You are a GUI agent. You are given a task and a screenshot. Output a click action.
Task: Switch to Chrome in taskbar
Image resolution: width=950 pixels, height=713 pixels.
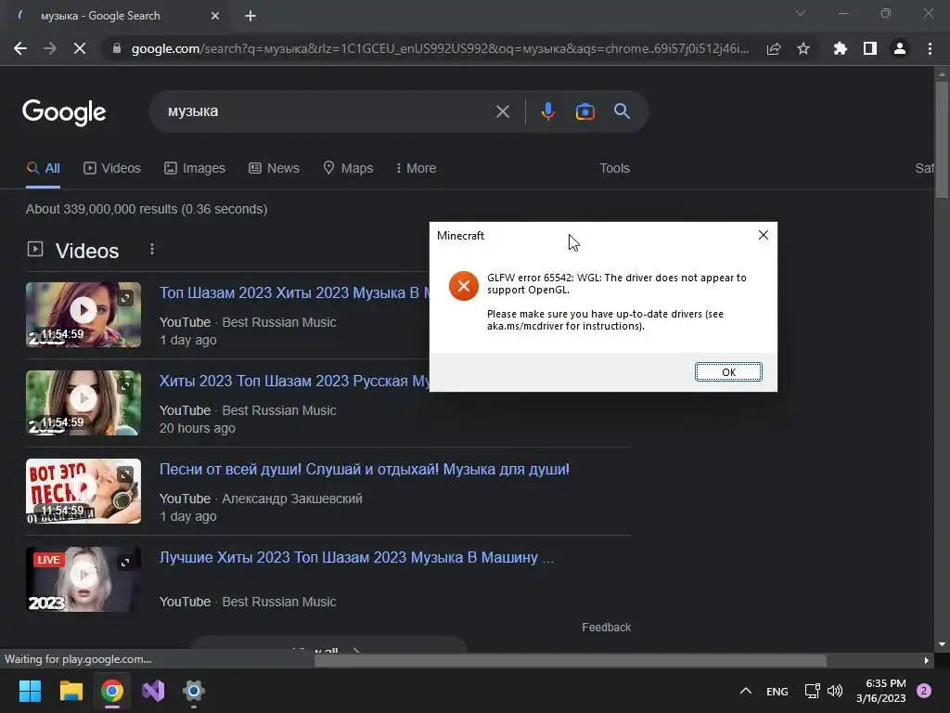[x=112, y=691]
